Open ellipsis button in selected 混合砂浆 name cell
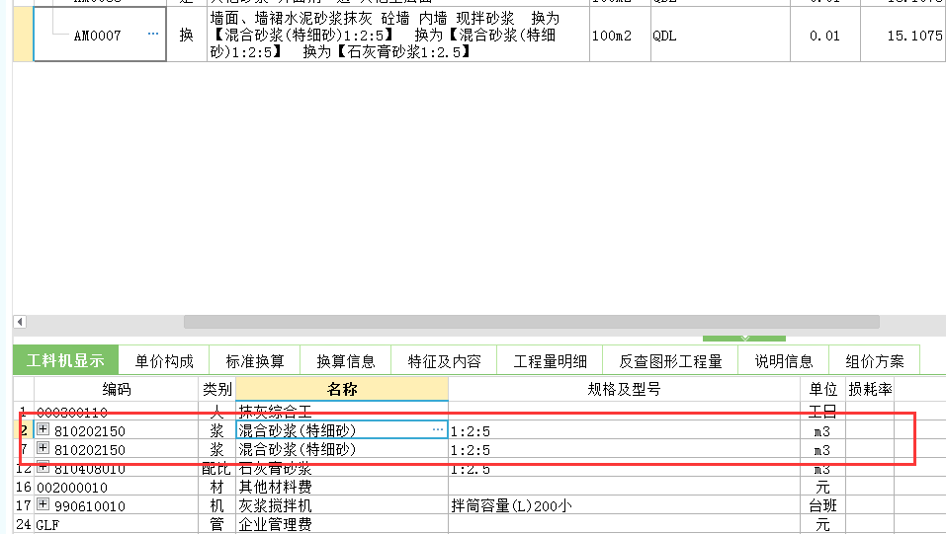 point(437,429)
